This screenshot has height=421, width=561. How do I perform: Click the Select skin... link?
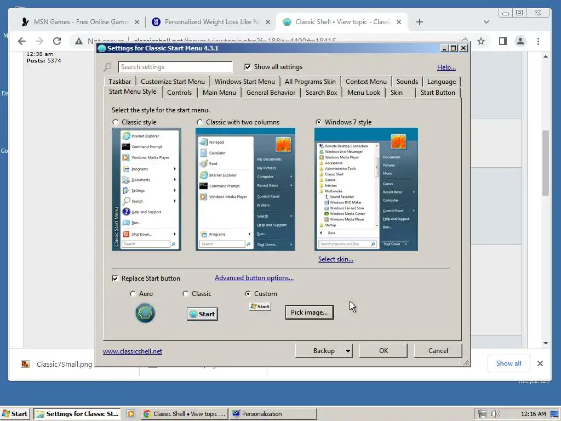pos(336,259)
